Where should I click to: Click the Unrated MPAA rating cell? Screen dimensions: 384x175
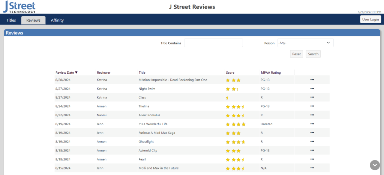[x=267, y=124]
